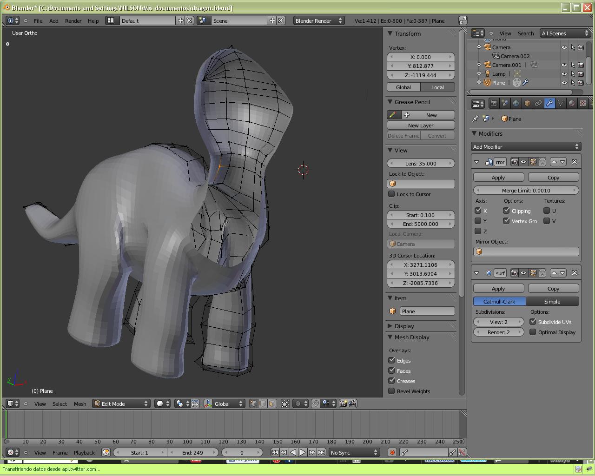Image resolution: width=595 pixels, height=476 pixels.
Task: Open the Add Modifier dropdown
Action: 526,147
